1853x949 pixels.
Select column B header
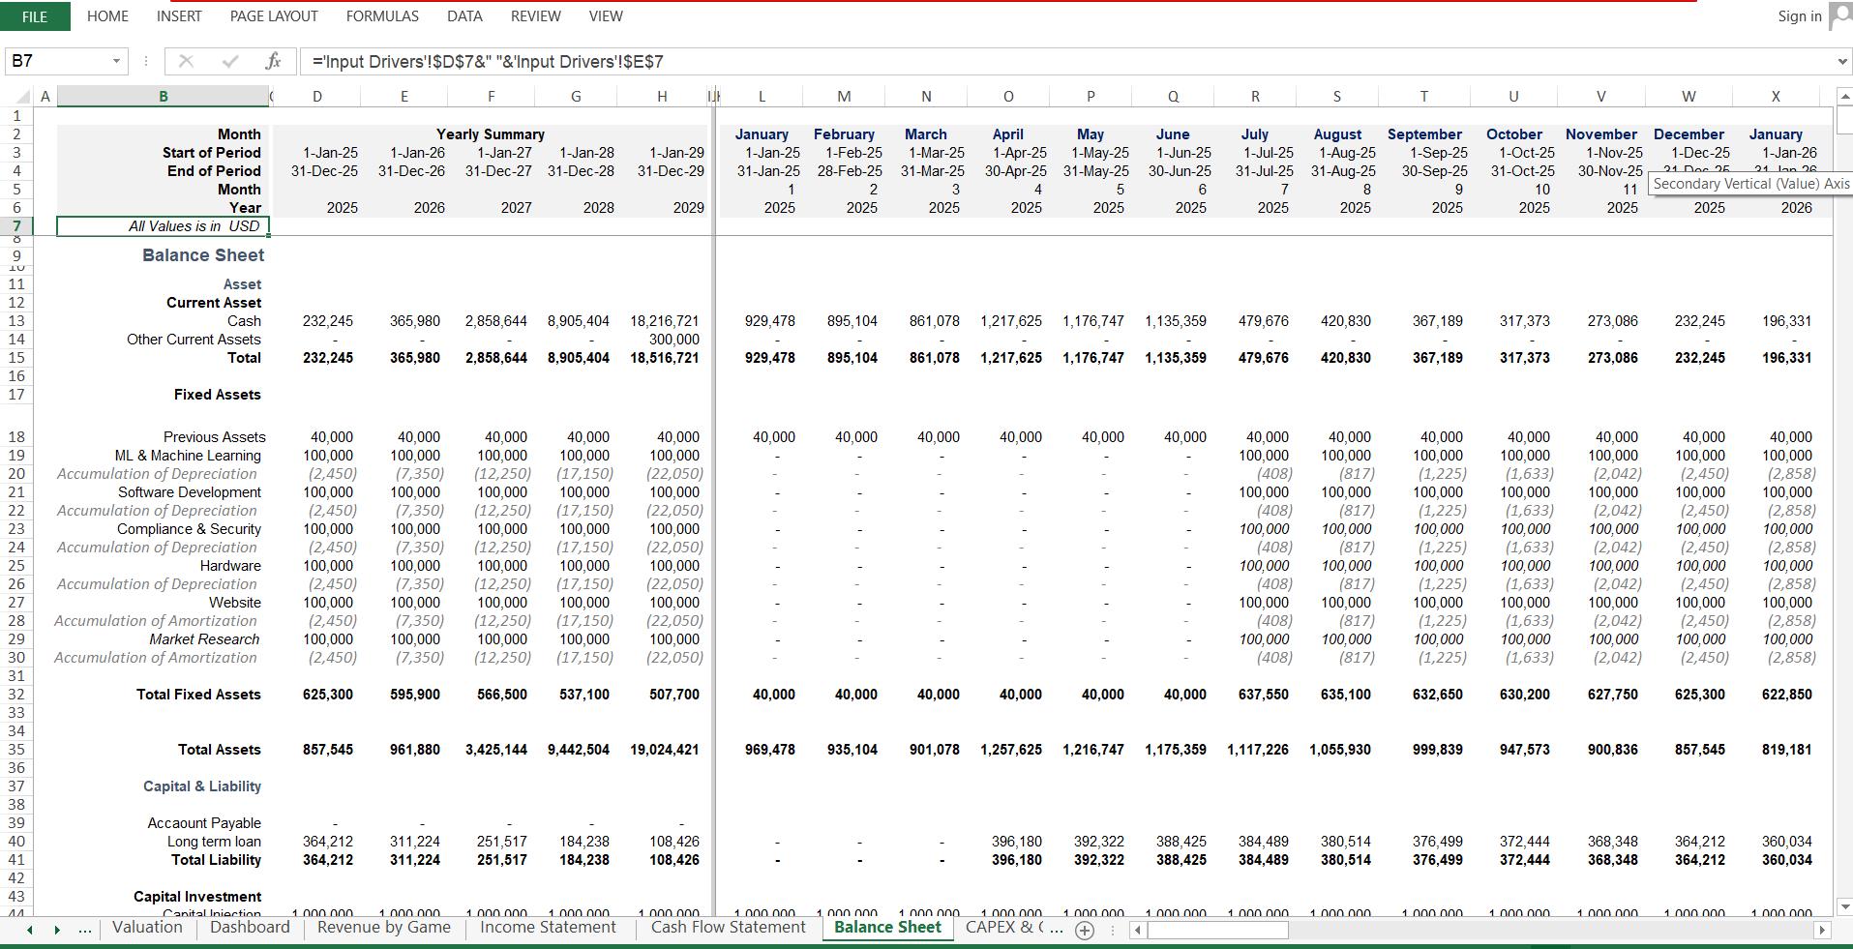click(163, 96)
